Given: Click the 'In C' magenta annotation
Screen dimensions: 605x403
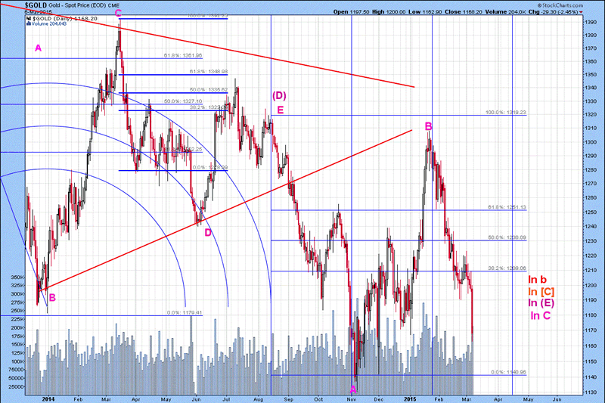Looking at the screenshot, I should (x=541, y=315).
